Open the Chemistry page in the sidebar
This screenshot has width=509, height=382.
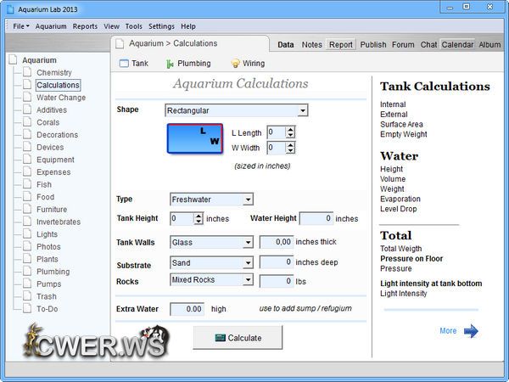point(53,73)
